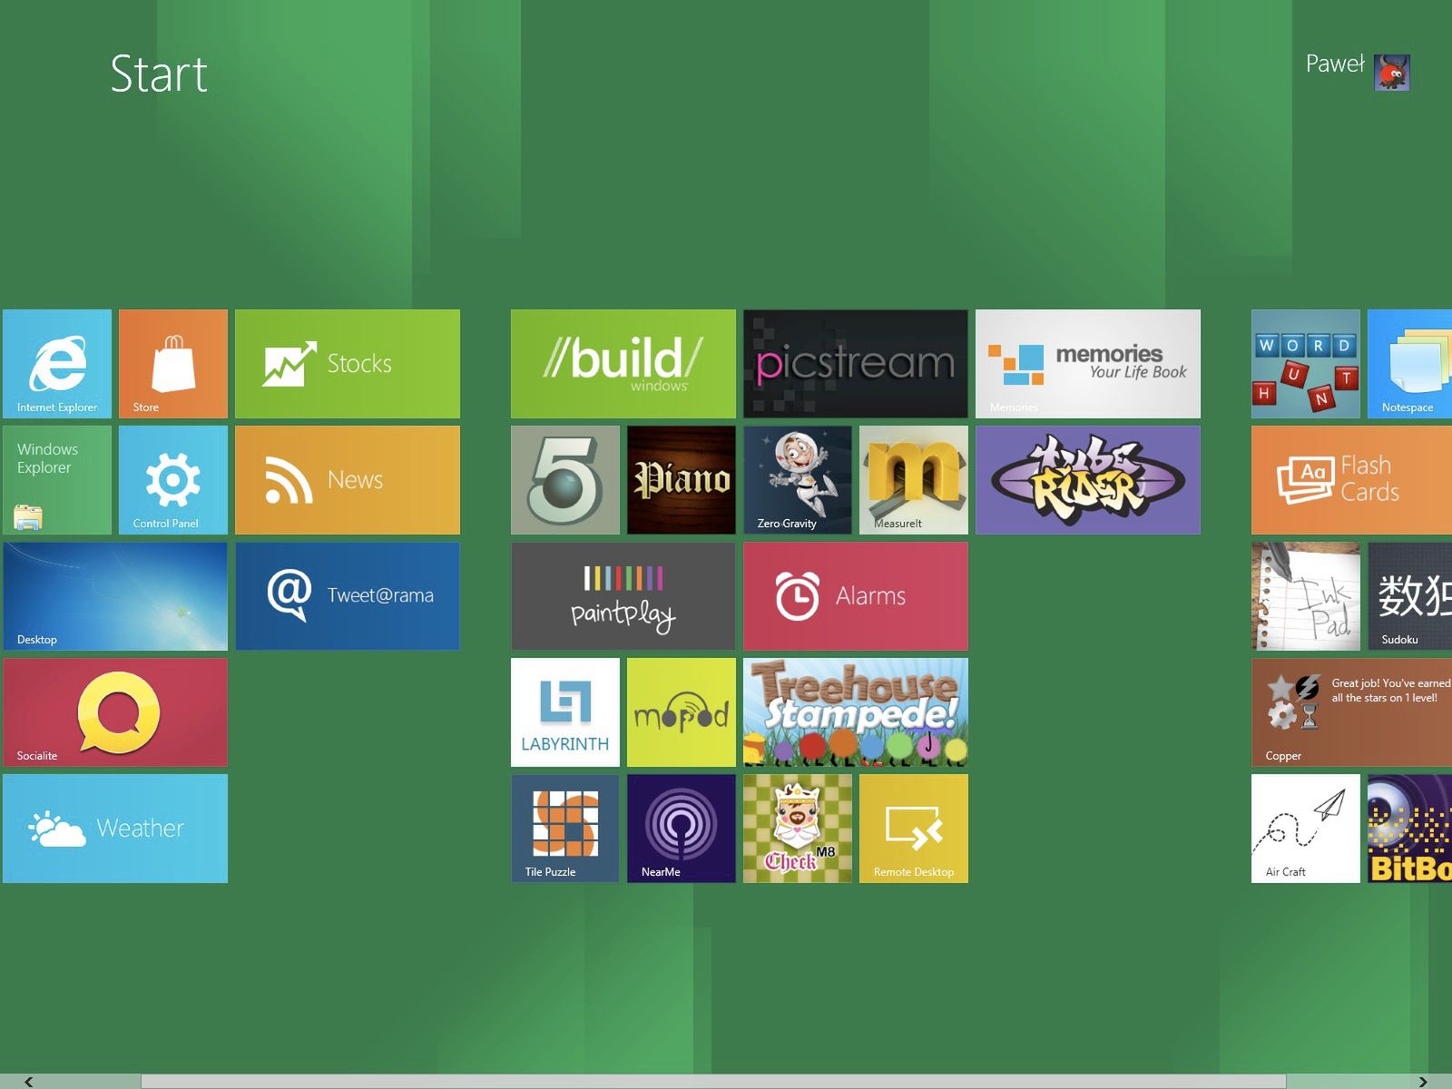This screenshot has width=1452, height=1089.
Task: Open the BitBox tile
Action: [1410, 829]
